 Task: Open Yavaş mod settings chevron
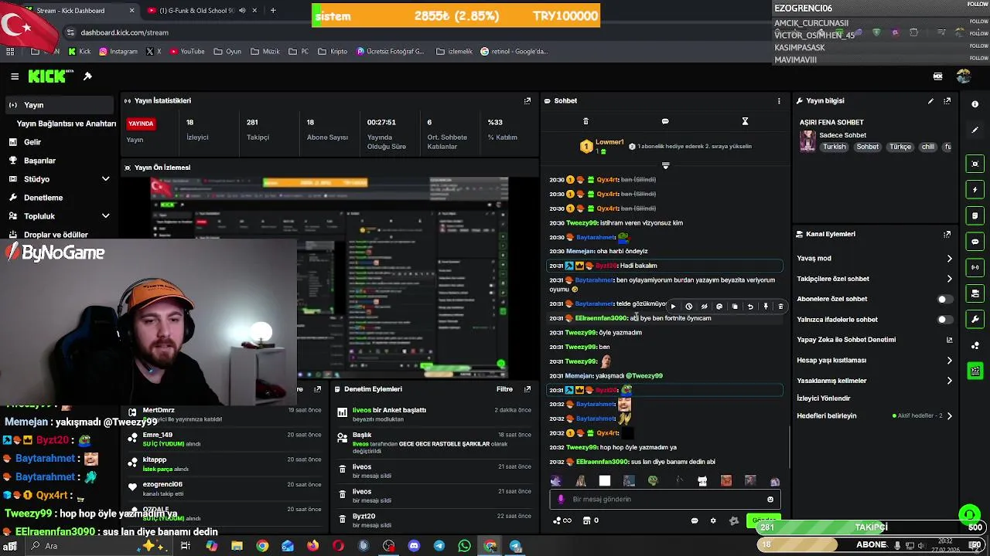(x=950, y=259)
